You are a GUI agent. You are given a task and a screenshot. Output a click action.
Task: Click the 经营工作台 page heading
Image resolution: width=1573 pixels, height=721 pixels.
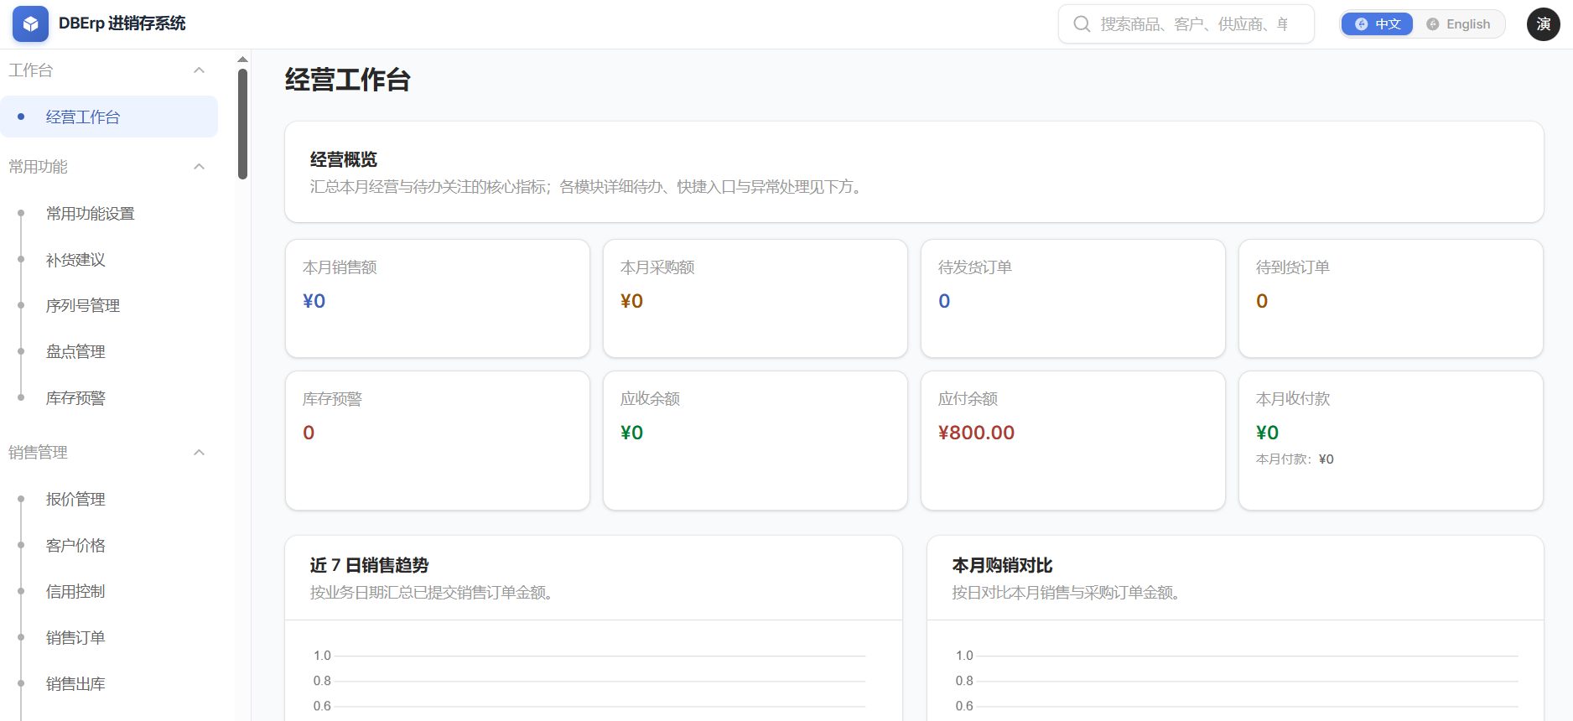click(x=348, y=80)
